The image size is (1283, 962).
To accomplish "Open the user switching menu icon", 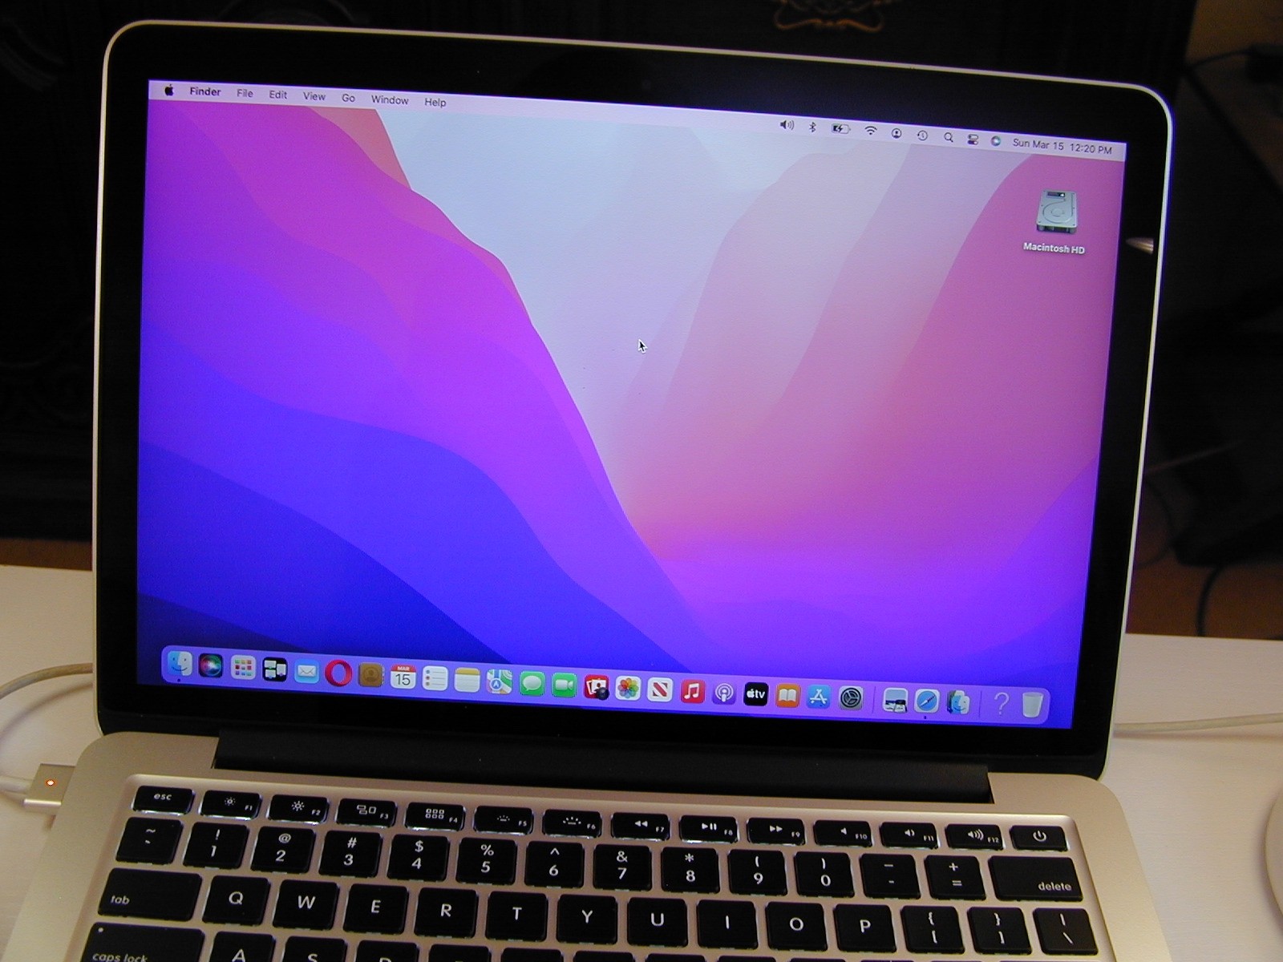I will coord(896,133).
